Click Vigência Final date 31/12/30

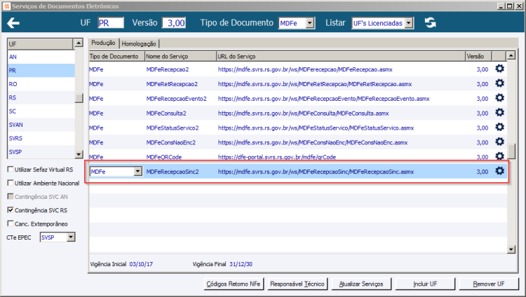point(241,264)
